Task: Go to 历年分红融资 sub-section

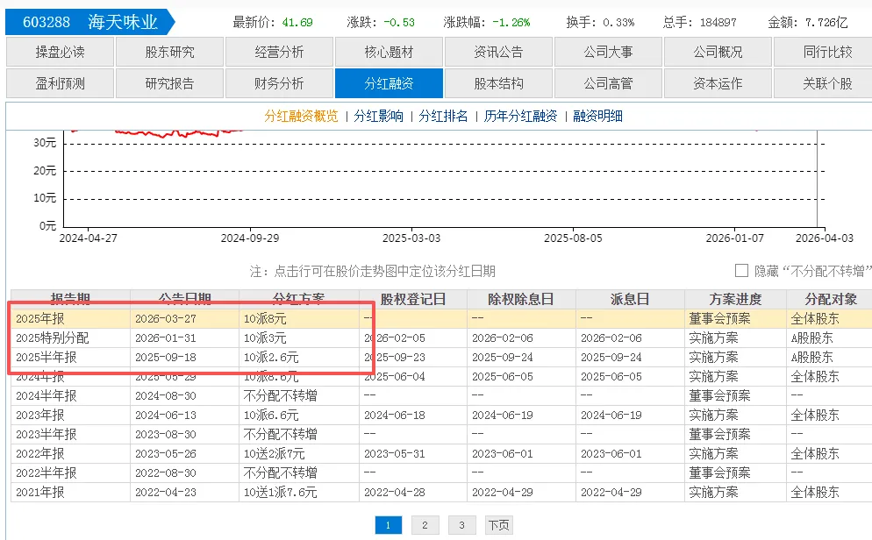Action: (520, 116)
